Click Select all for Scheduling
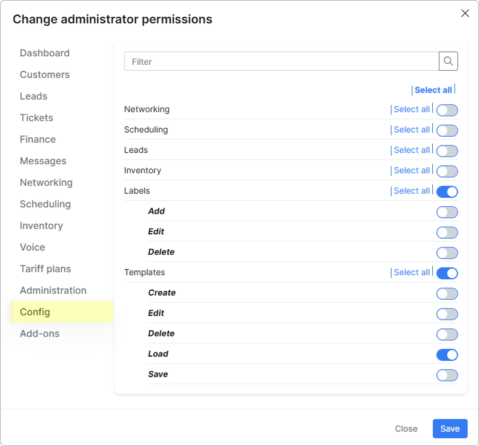This screenshot has height=446, width=479. (x=411, y=129)
